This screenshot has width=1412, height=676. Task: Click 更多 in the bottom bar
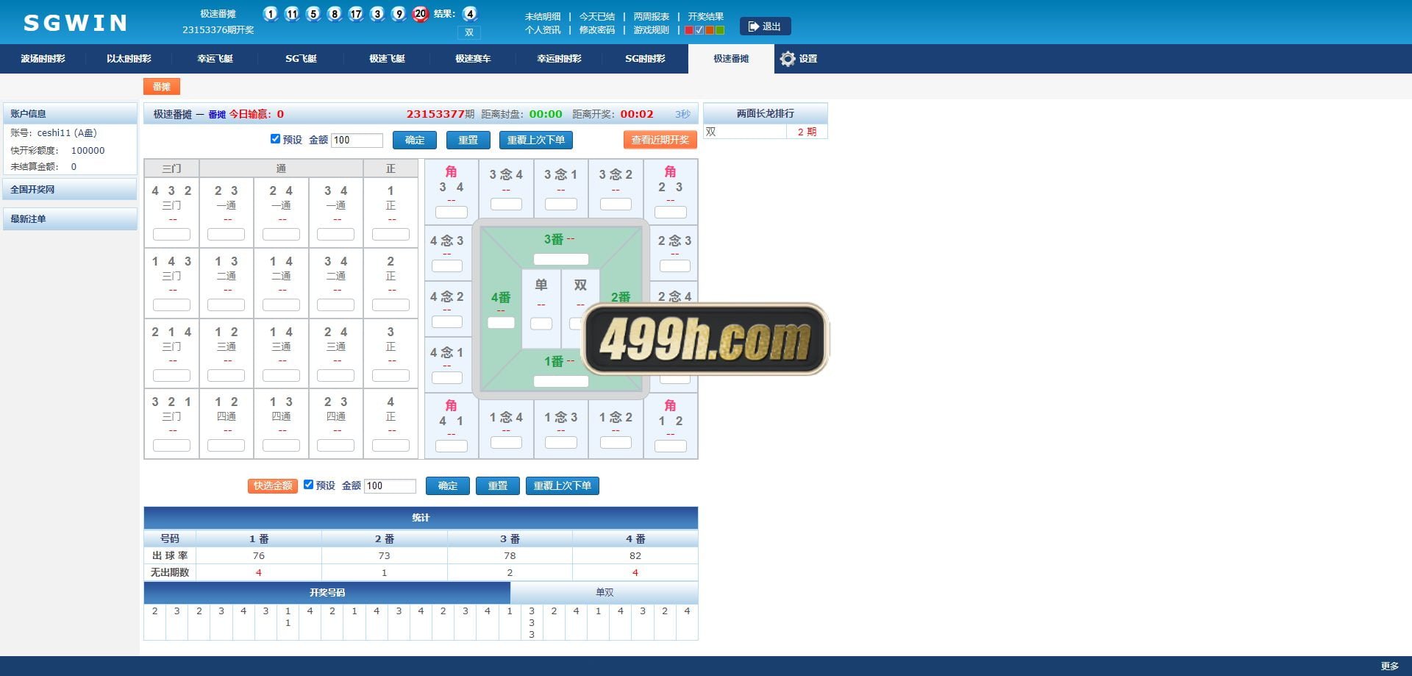pyautogui.click(x=1389, y=666)
